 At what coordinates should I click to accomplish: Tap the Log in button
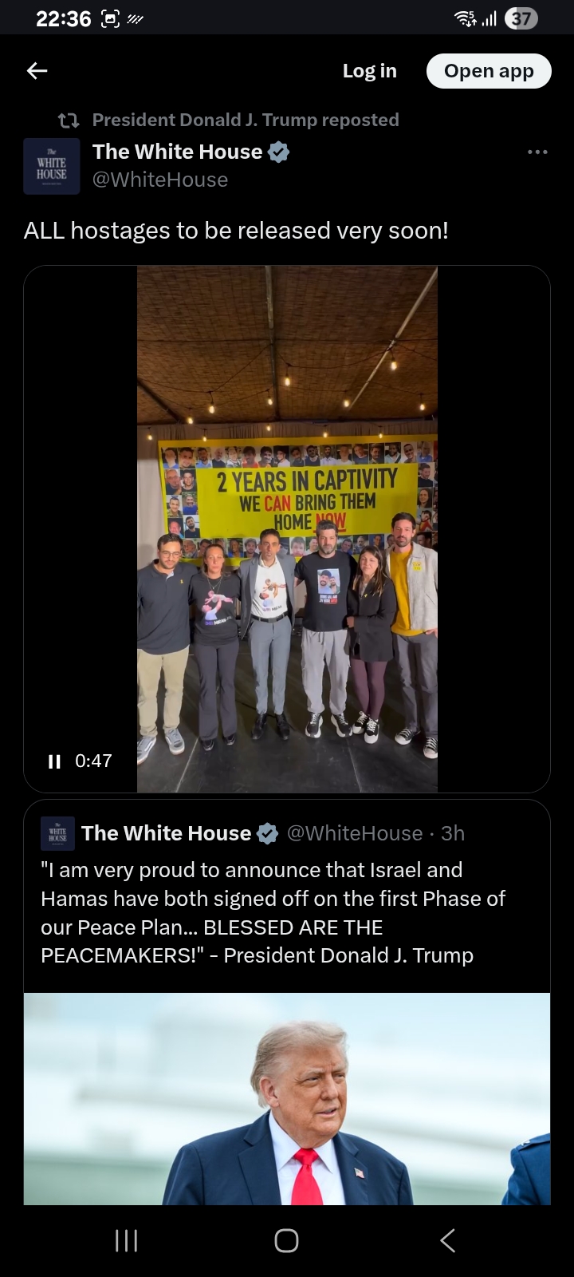coord(369,71)
